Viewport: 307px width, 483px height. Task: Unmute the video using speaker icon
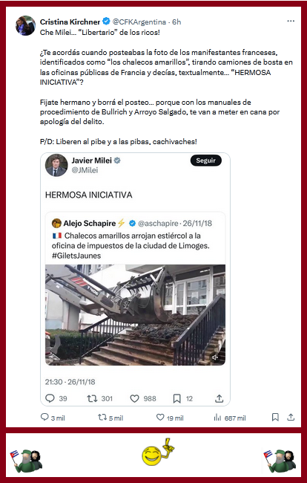point(215,357)
